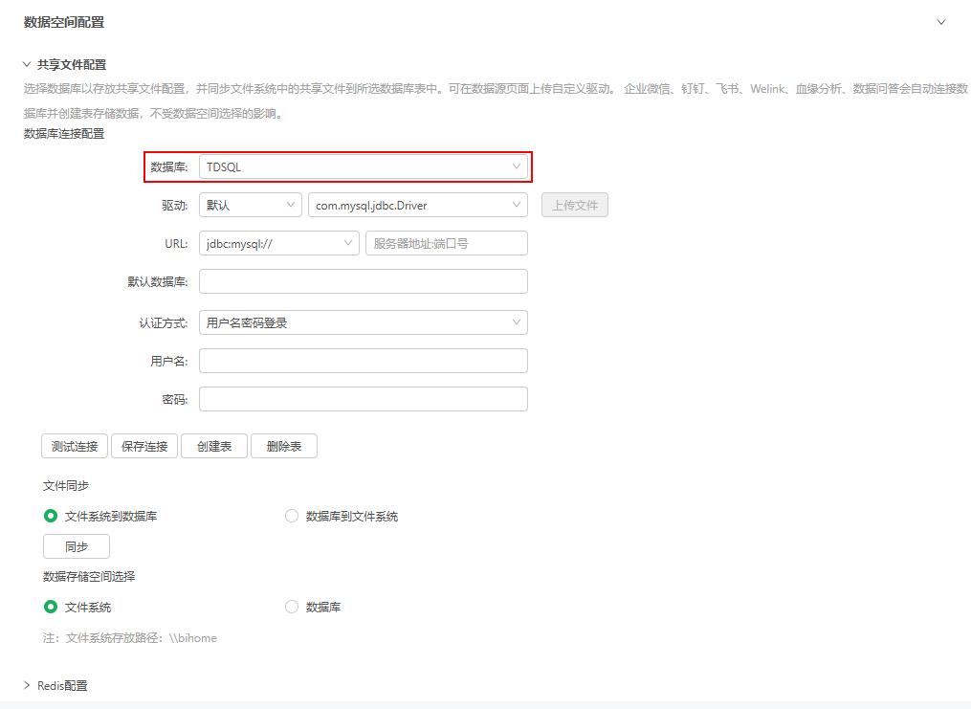
Task: Select the 数据库到文件系统 radio button
Action: [292, 516]
